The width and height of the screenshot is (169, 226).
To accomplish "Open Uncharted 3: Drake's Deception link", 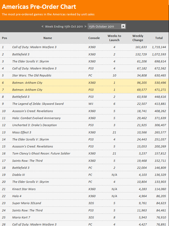I will point(34,125).
